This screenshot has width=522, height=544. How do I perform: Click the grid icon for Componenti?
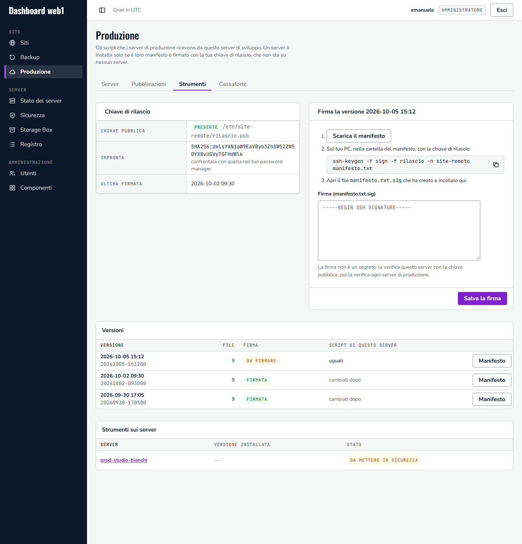pos(12,188)
